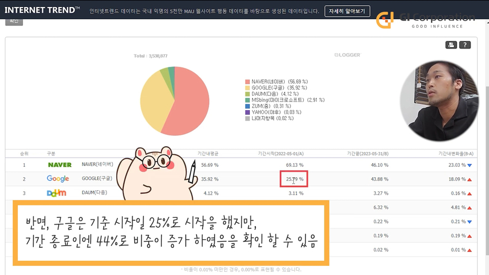Click the Google logo in row 2
Screen dimensions: 489x275
[58, 179]
